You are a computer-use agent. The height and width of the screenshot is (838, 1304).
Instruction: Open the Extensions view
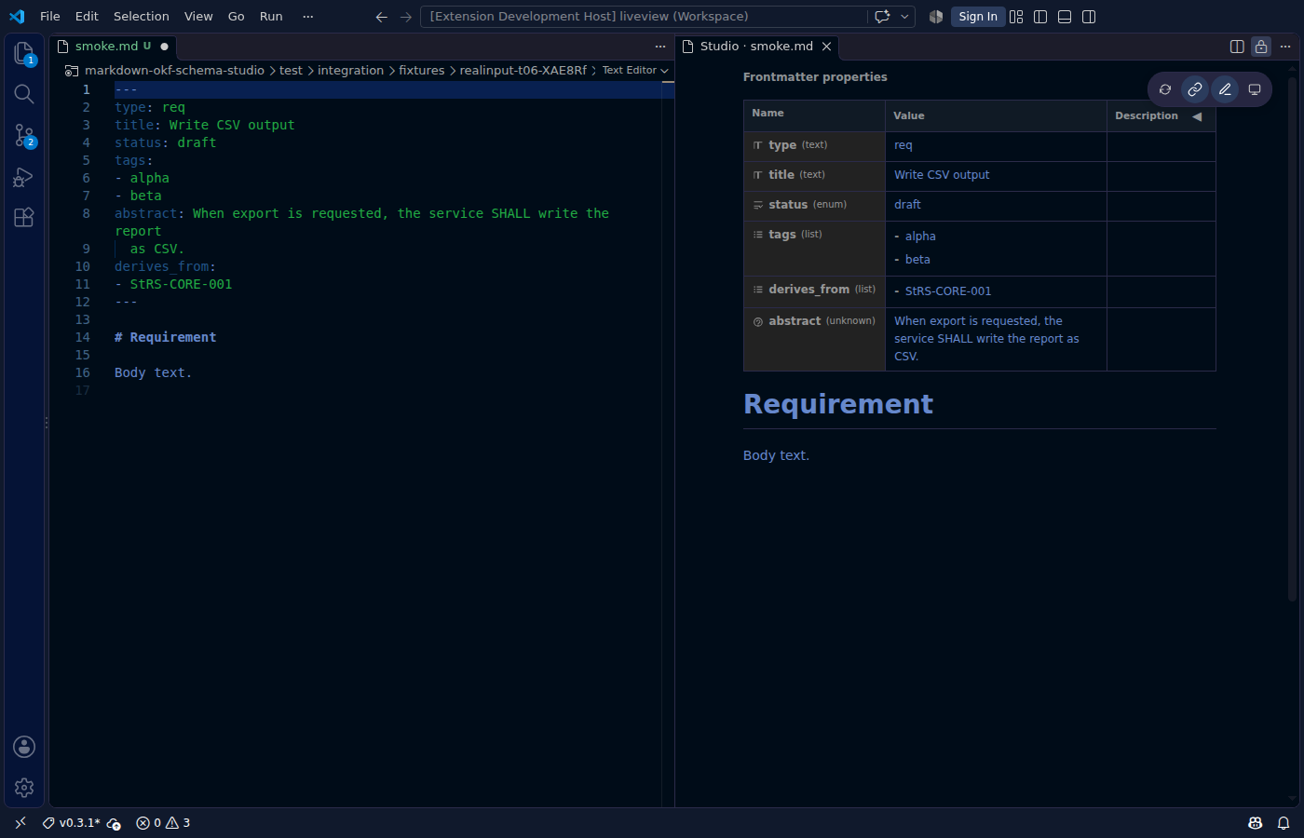pos(24,218)
